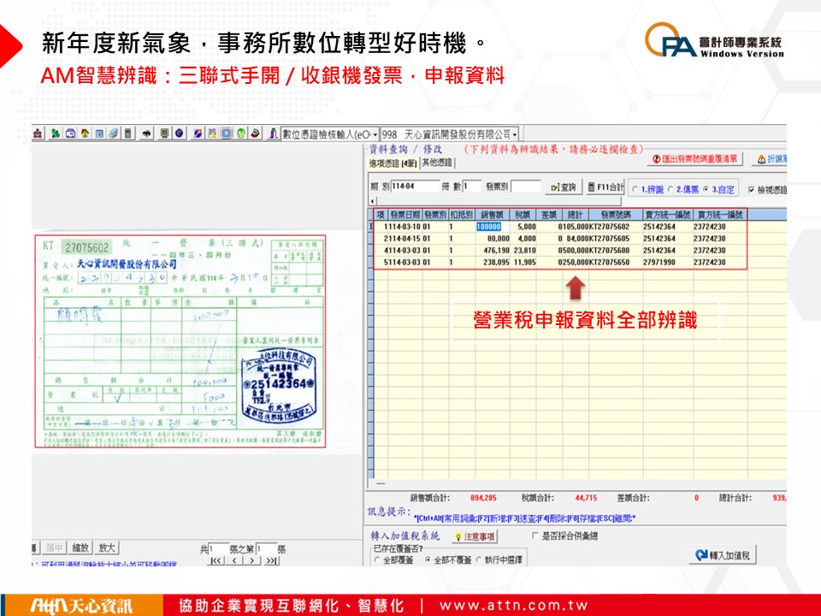This screenshot has width=821, height=616.
Task: Click the globe icon in the toolbar
Action: pyautogui.click(x=179, y=133)
